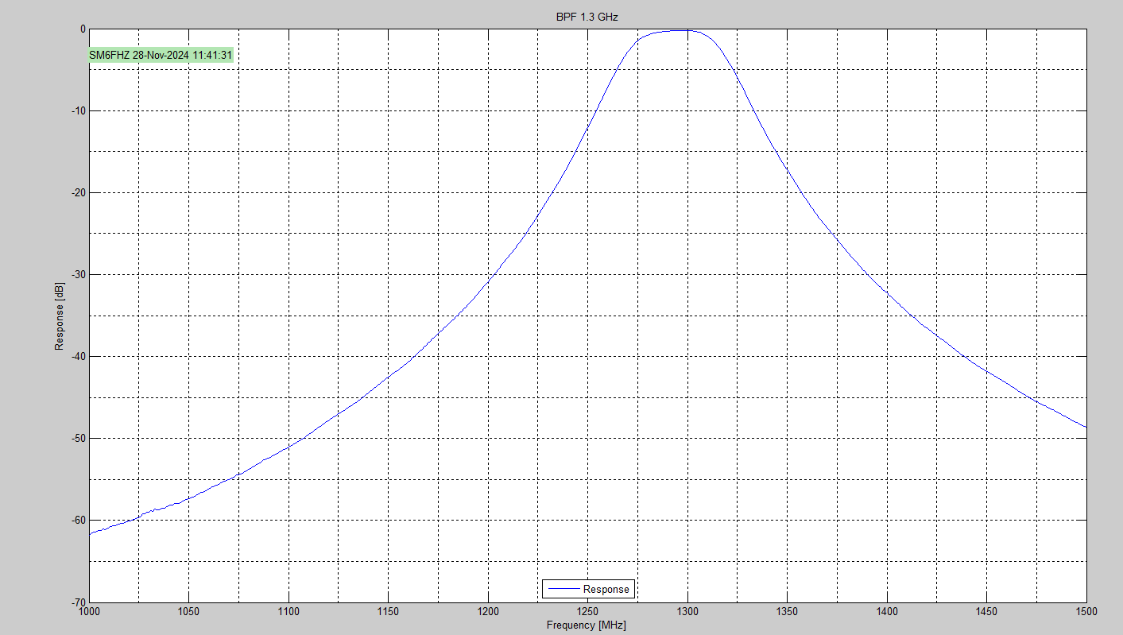The image size is (1123, 635).
Task: Select the Response legend entry text
Action: pyautogui.click(x=606, y=589)
